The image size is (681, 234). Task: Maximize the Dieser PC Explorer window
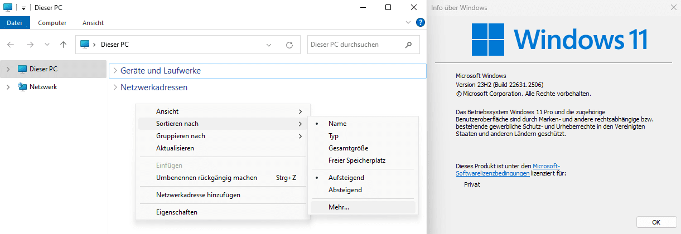pos(388,7)
